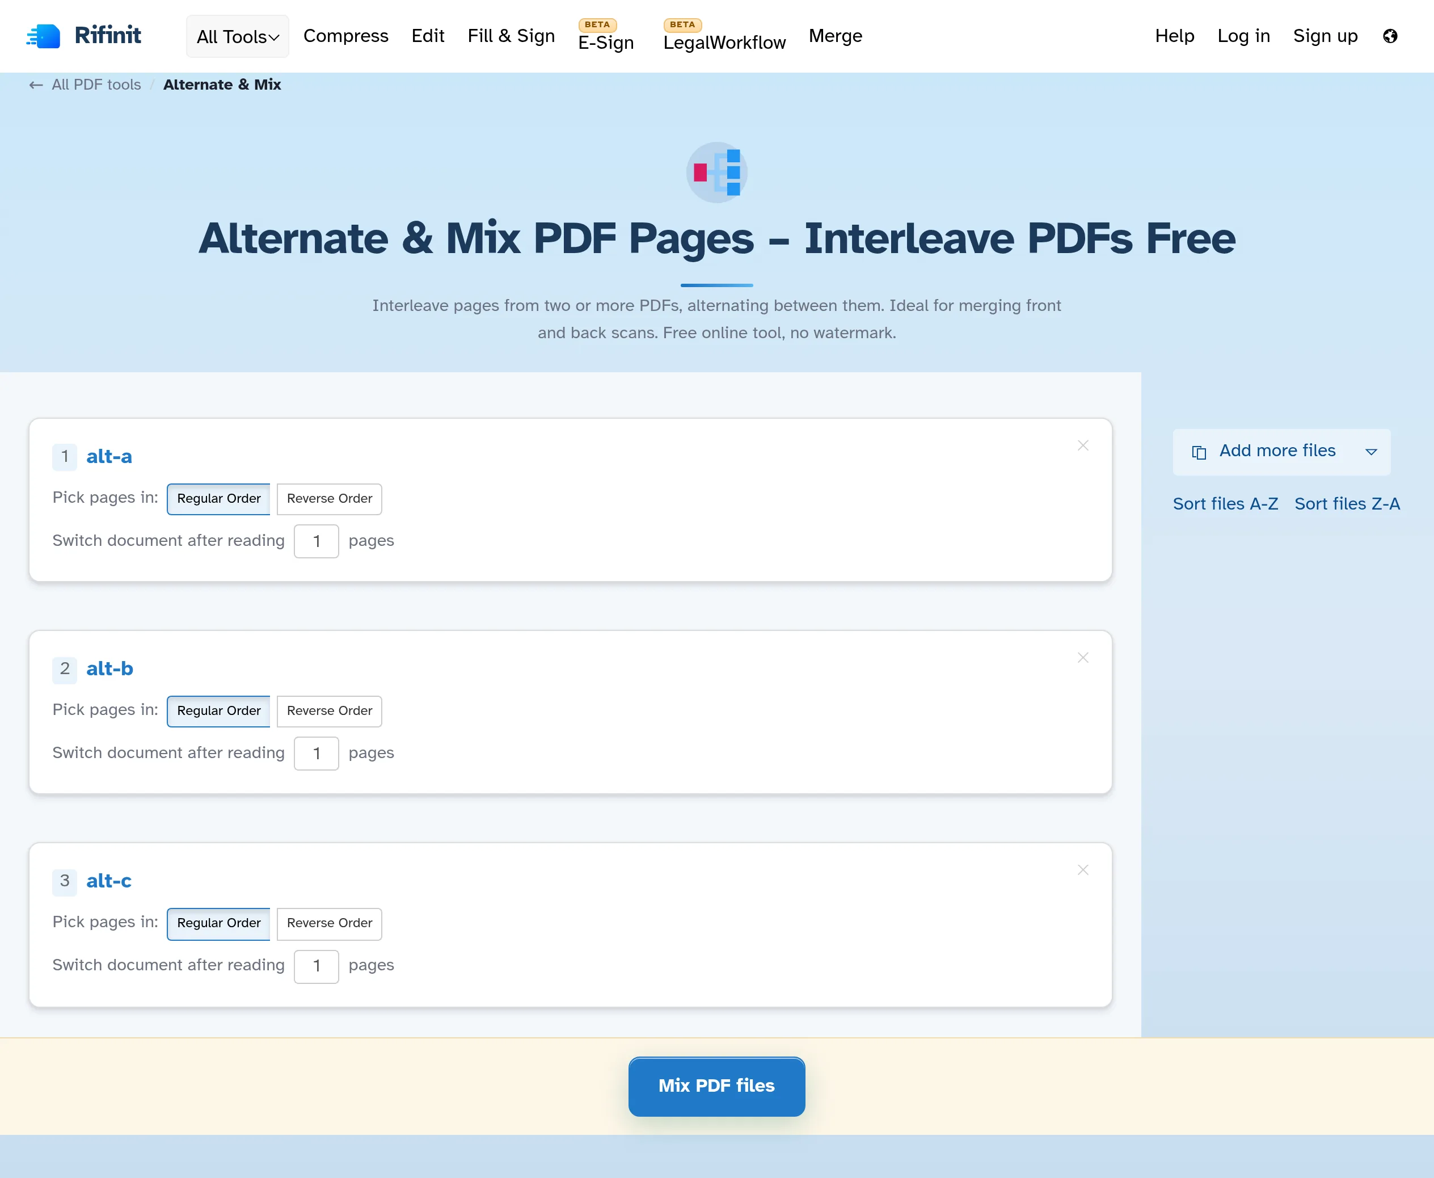
Task: Click the alt-c file name
Action: (x=109, y=881)
